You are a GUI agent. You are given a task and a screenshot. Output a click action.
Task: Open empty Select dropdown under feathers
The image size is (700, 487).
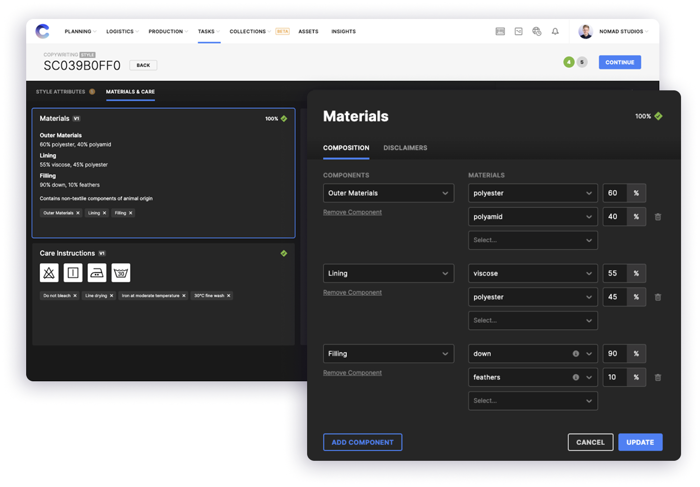[x=533, y=401]
